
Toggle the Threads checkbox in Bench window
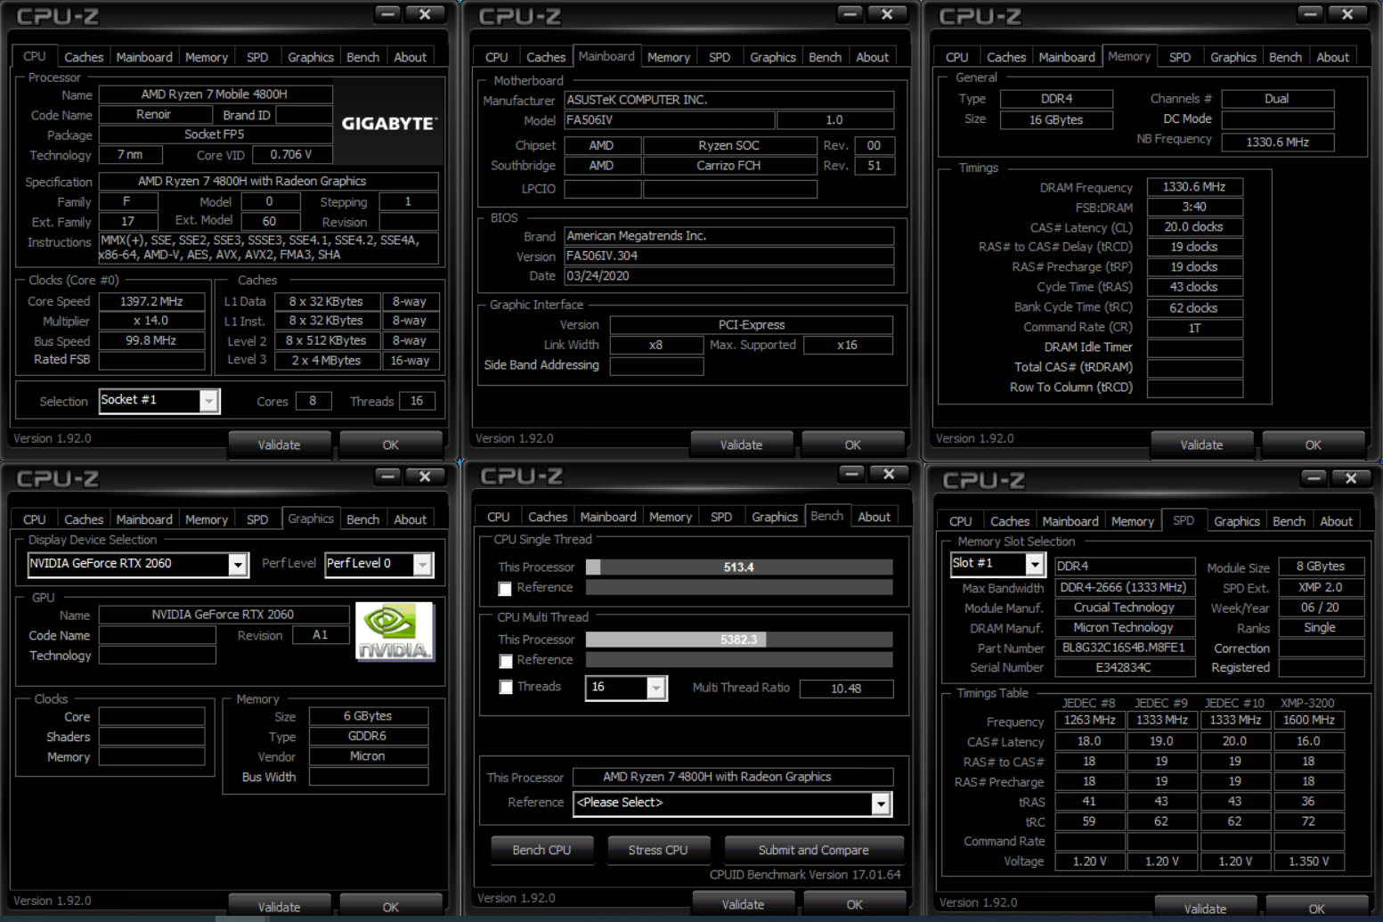click(x=506, y=687)
